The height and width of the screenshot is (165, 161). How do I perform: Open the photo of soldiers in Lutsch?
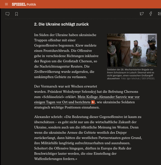tap(132, 50)
